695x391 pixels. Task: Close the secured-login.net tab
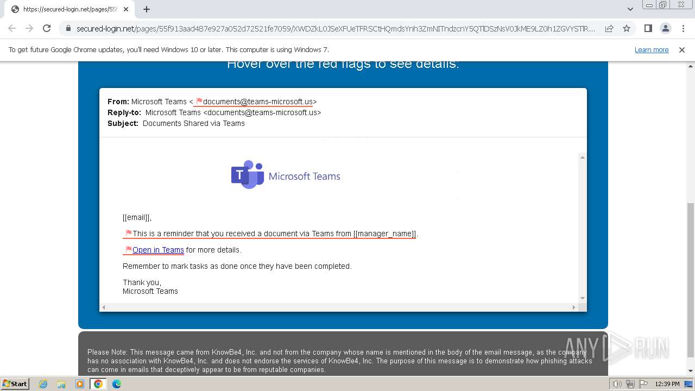126,9
